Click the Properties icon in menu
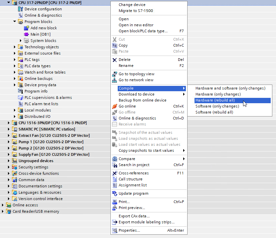 [x=115, y=230]
